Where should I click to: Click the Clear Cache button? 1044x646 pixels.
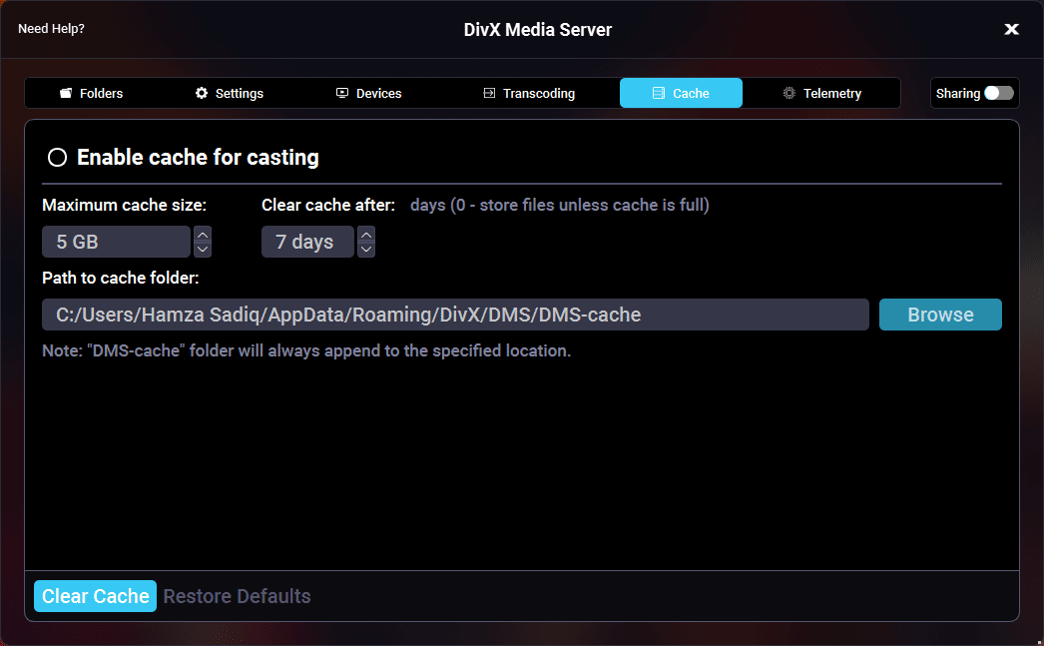coord(96,596)
